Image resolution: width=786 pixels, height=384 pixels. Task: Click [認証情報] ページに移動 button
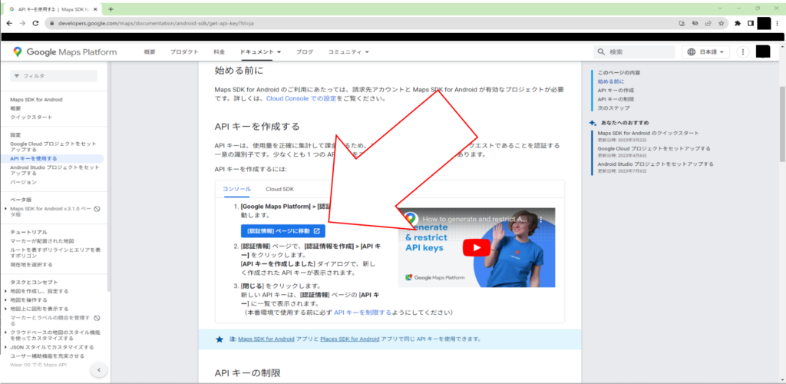pyautogui.click(x=283, y=231)
